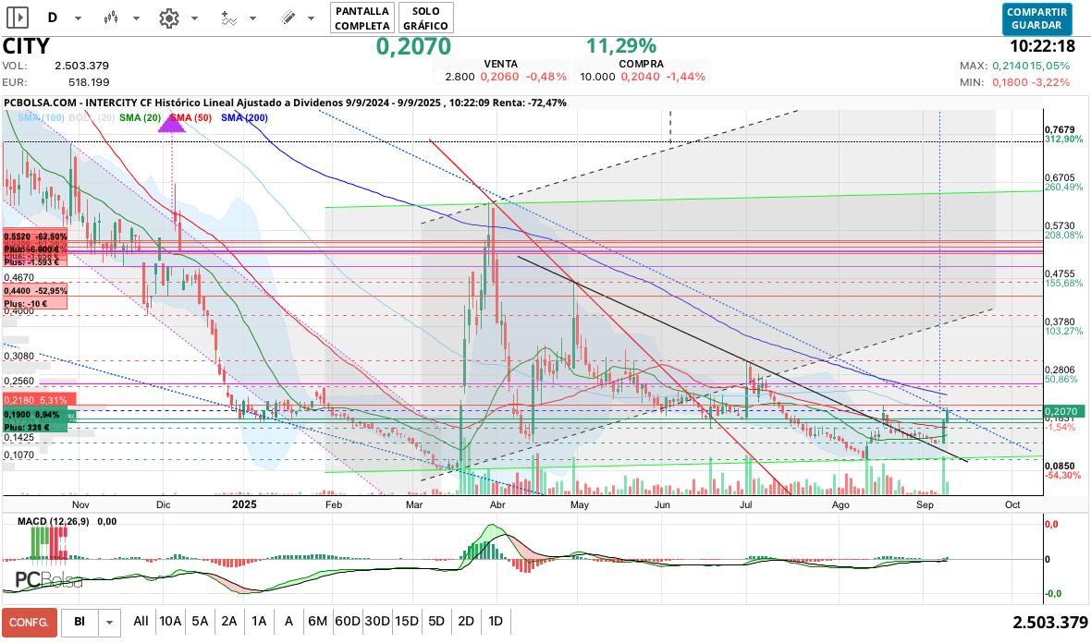This screenshot has width=1091, height=643.
Task: Select the 60D time range
Action: (348, 622)
